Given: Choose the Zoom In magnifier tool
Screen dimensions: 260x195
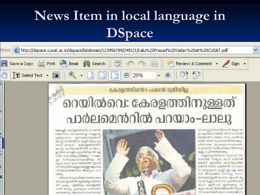Looking at the screenshot, I should 73,75.
